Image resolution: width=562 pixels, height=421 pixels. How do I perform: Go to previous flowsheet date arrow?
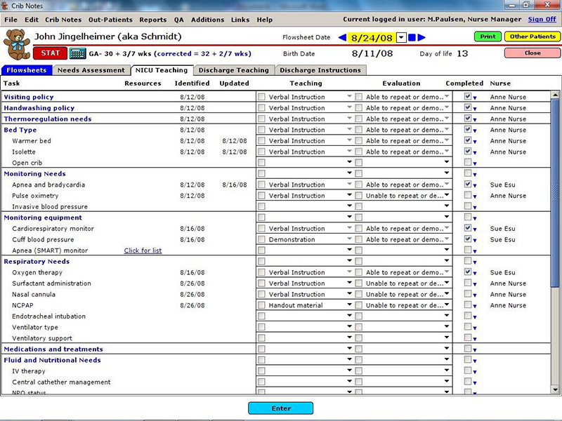(342, 38)
